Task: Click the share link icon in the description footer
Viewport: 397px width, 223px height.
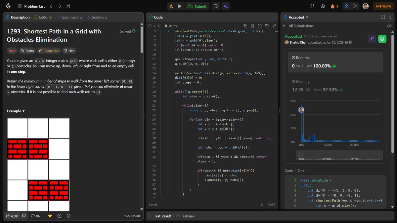Action: (x=59, y=216)
